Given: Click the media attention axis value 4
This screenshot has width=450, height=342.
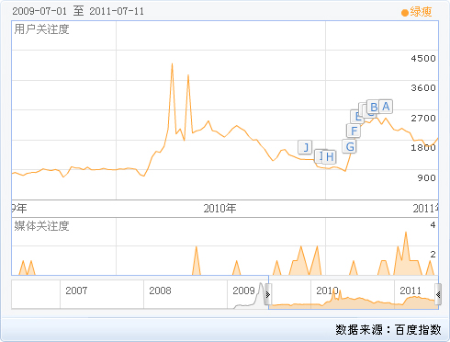Looking at the screenshot, I should pos(433,225).
